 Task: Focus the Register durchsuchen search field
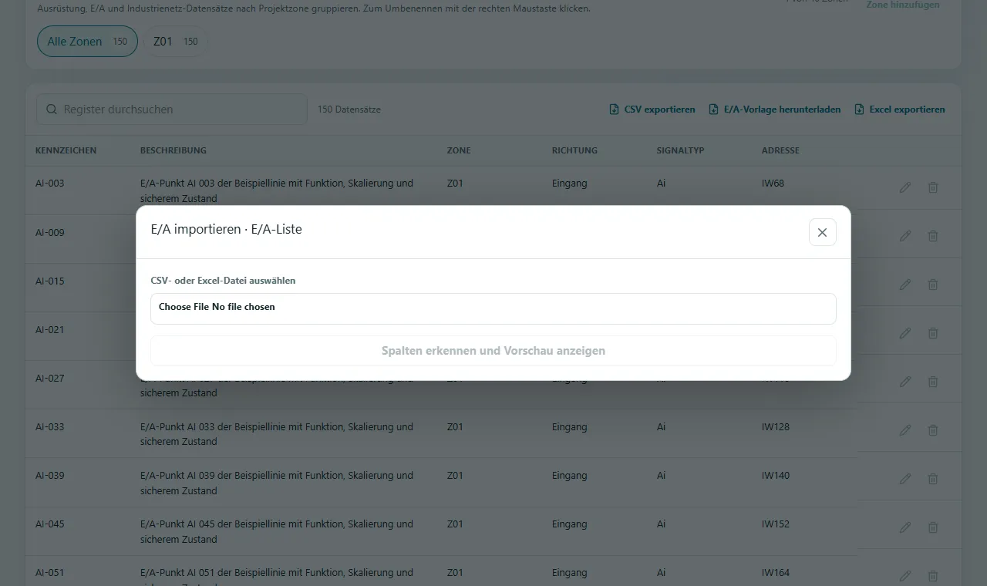point(172,109)
